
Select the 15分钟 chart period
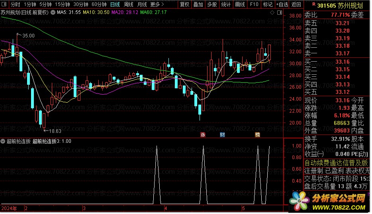click(62, 4)
